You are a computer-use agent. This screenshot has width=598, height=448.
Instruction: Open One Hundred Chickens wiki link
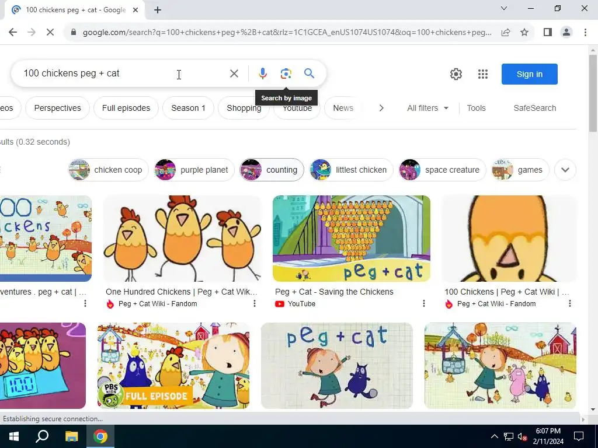tap(182, 292)
